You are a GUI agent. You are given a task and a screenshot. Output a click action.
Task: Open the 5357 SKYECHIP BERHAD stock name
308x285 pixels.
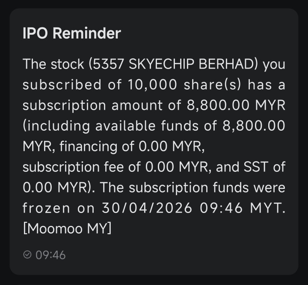click(173, 64)
